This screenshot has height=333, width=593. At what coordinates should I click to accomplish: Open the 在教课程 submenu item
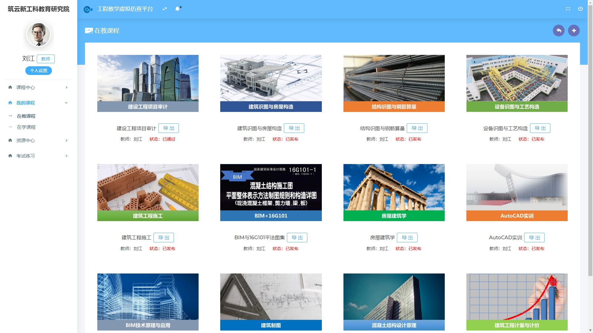26,116
